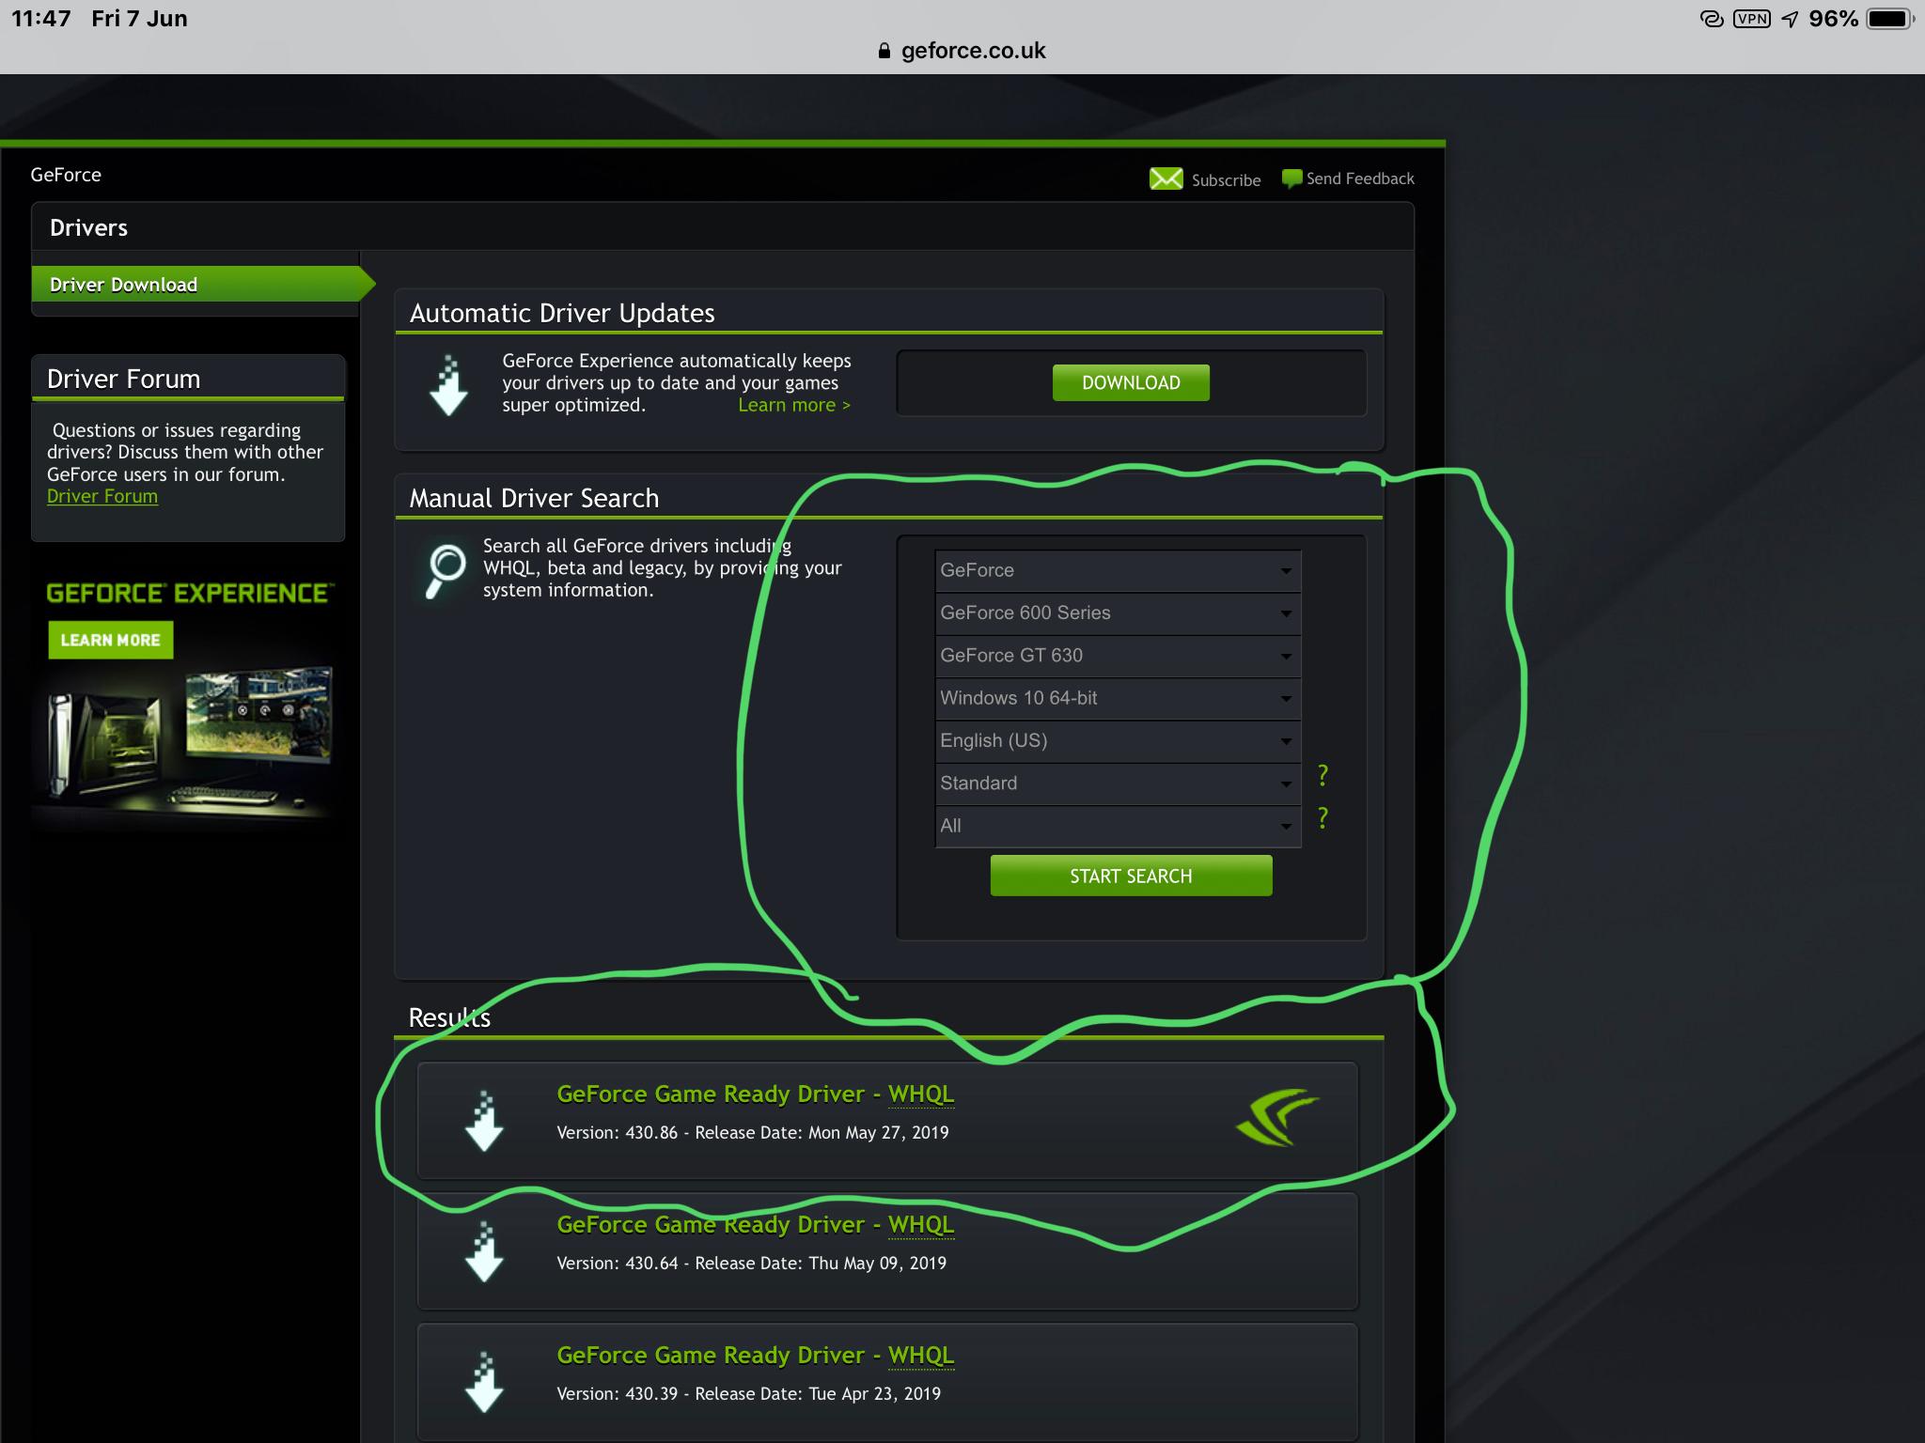The width and height of the screenshot is (1925, 1443).
Task: Open the Windows 10 64-bit OS dropdown
Action: click(1118, 698)
